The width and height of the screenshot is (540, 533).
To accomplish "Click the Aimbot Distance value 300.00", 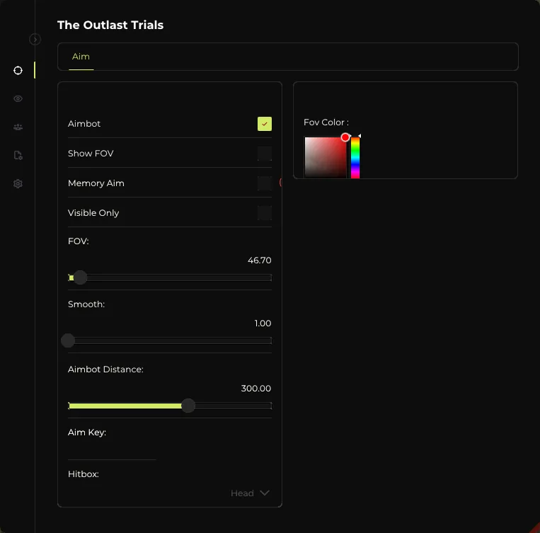I will click(256, 389).
